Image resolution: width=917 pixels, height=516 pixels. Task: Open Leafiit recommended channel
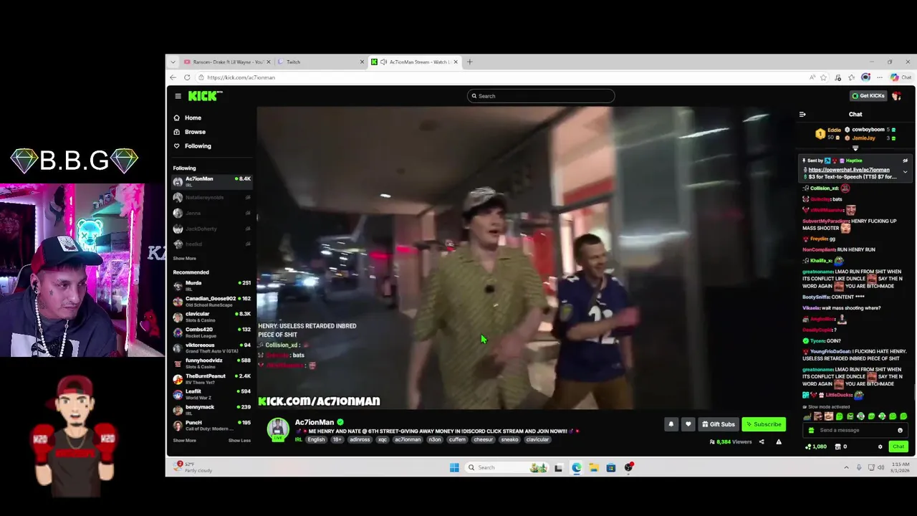coord(212,394)
